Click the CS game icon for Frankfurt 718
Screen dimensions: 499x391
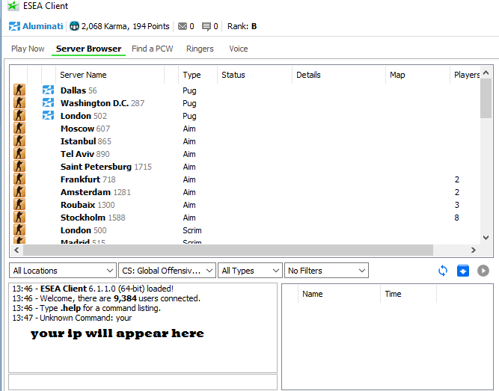(x=19, y=179)
